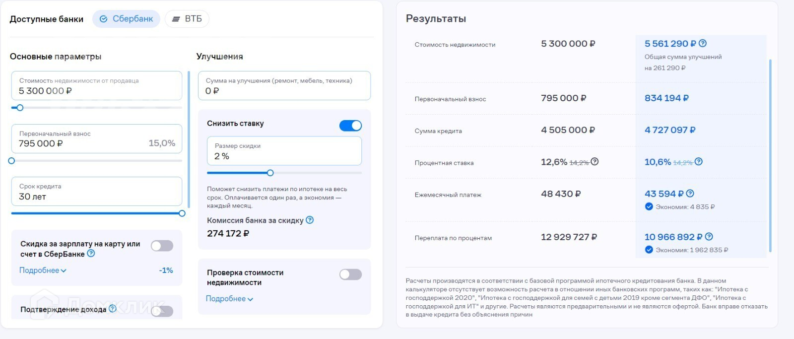Select the Сбербанк bank tab
The height and width of the screenshot is (339, 794).
coord(127,19)
